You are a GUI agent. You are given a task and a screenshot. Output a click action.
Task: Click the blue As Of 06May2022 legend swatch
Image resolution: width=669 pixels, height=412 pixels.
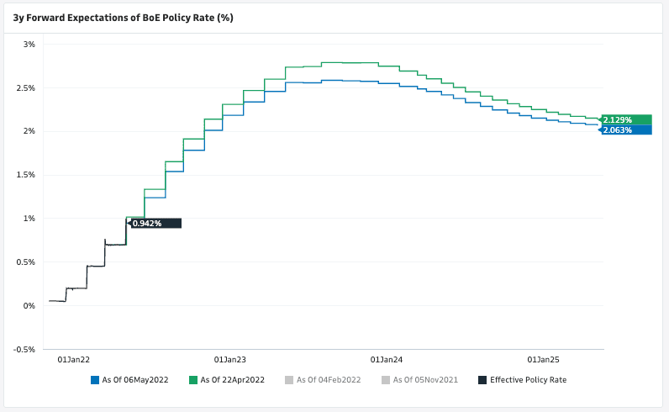[x=95, y=380]
